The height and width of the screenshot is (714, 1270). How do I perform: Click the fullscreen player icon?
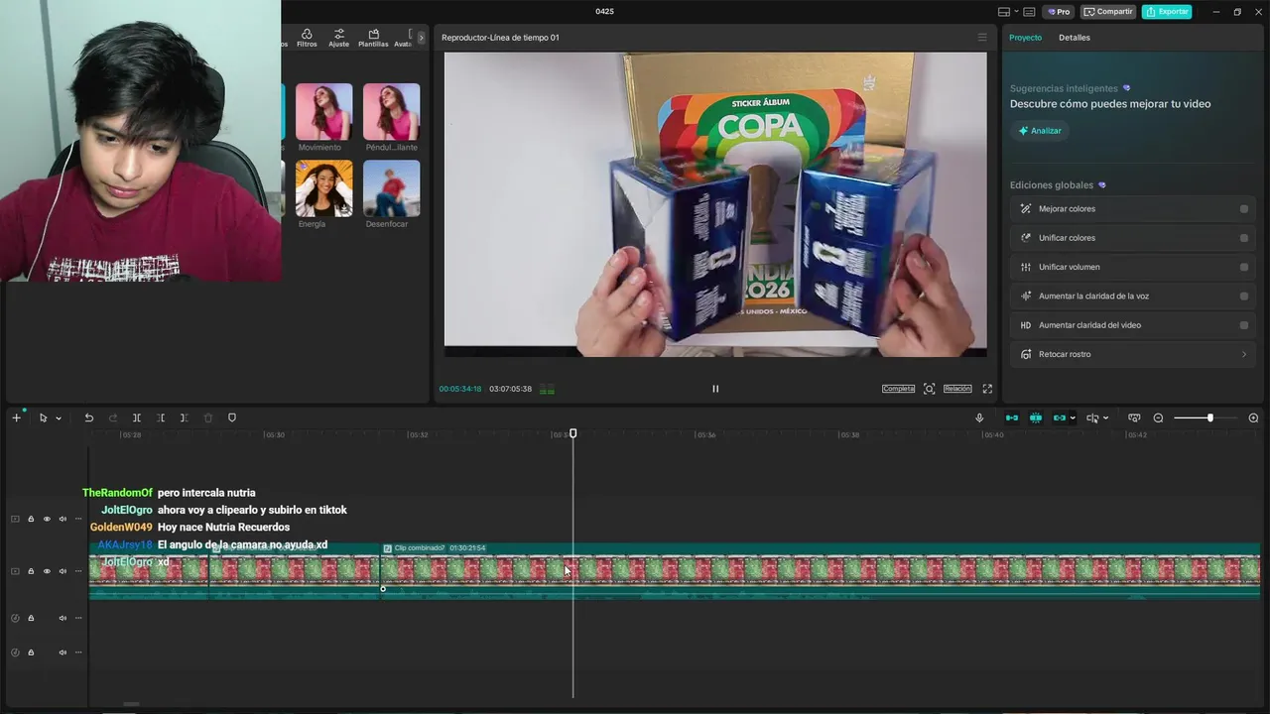pos(987,389)
